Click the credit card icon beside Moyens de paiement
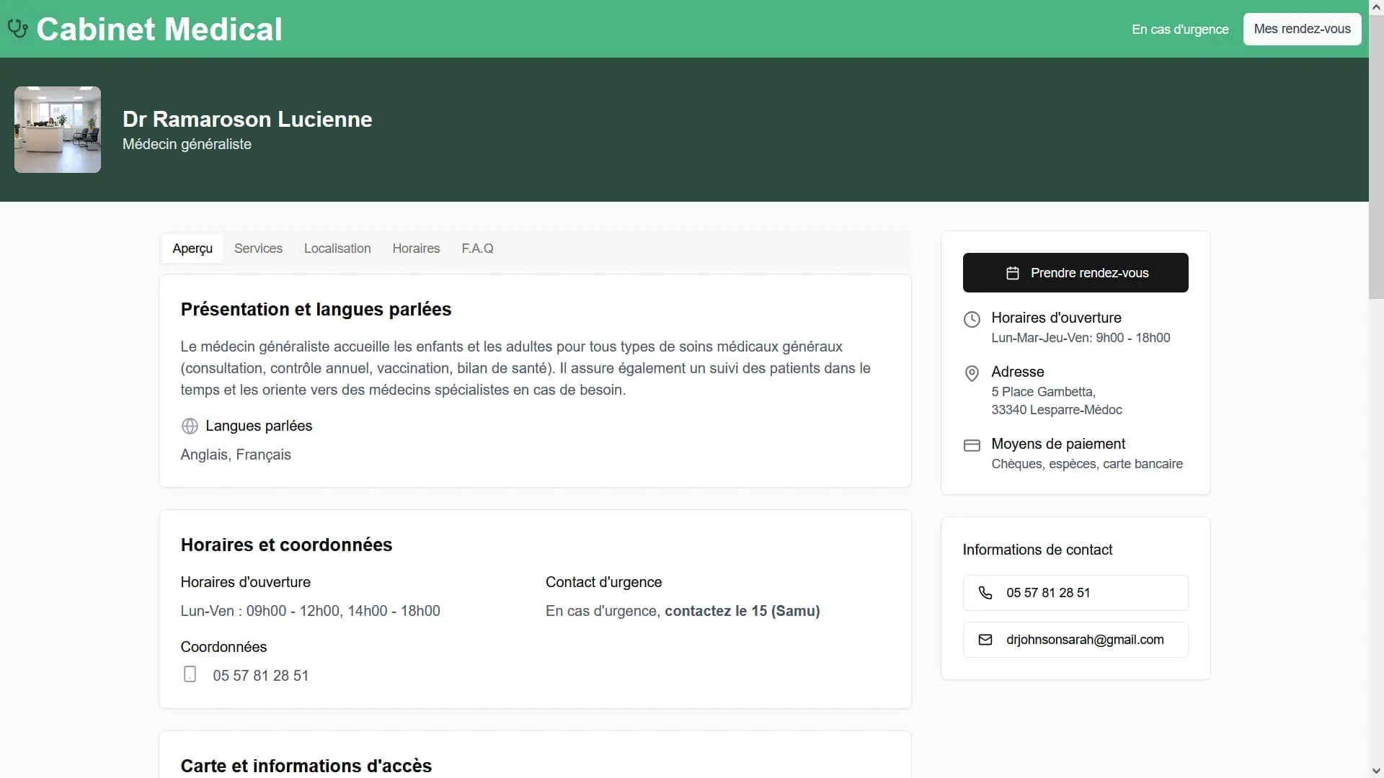The width and height of the screenshot is (1384, 778). [972, 445]
